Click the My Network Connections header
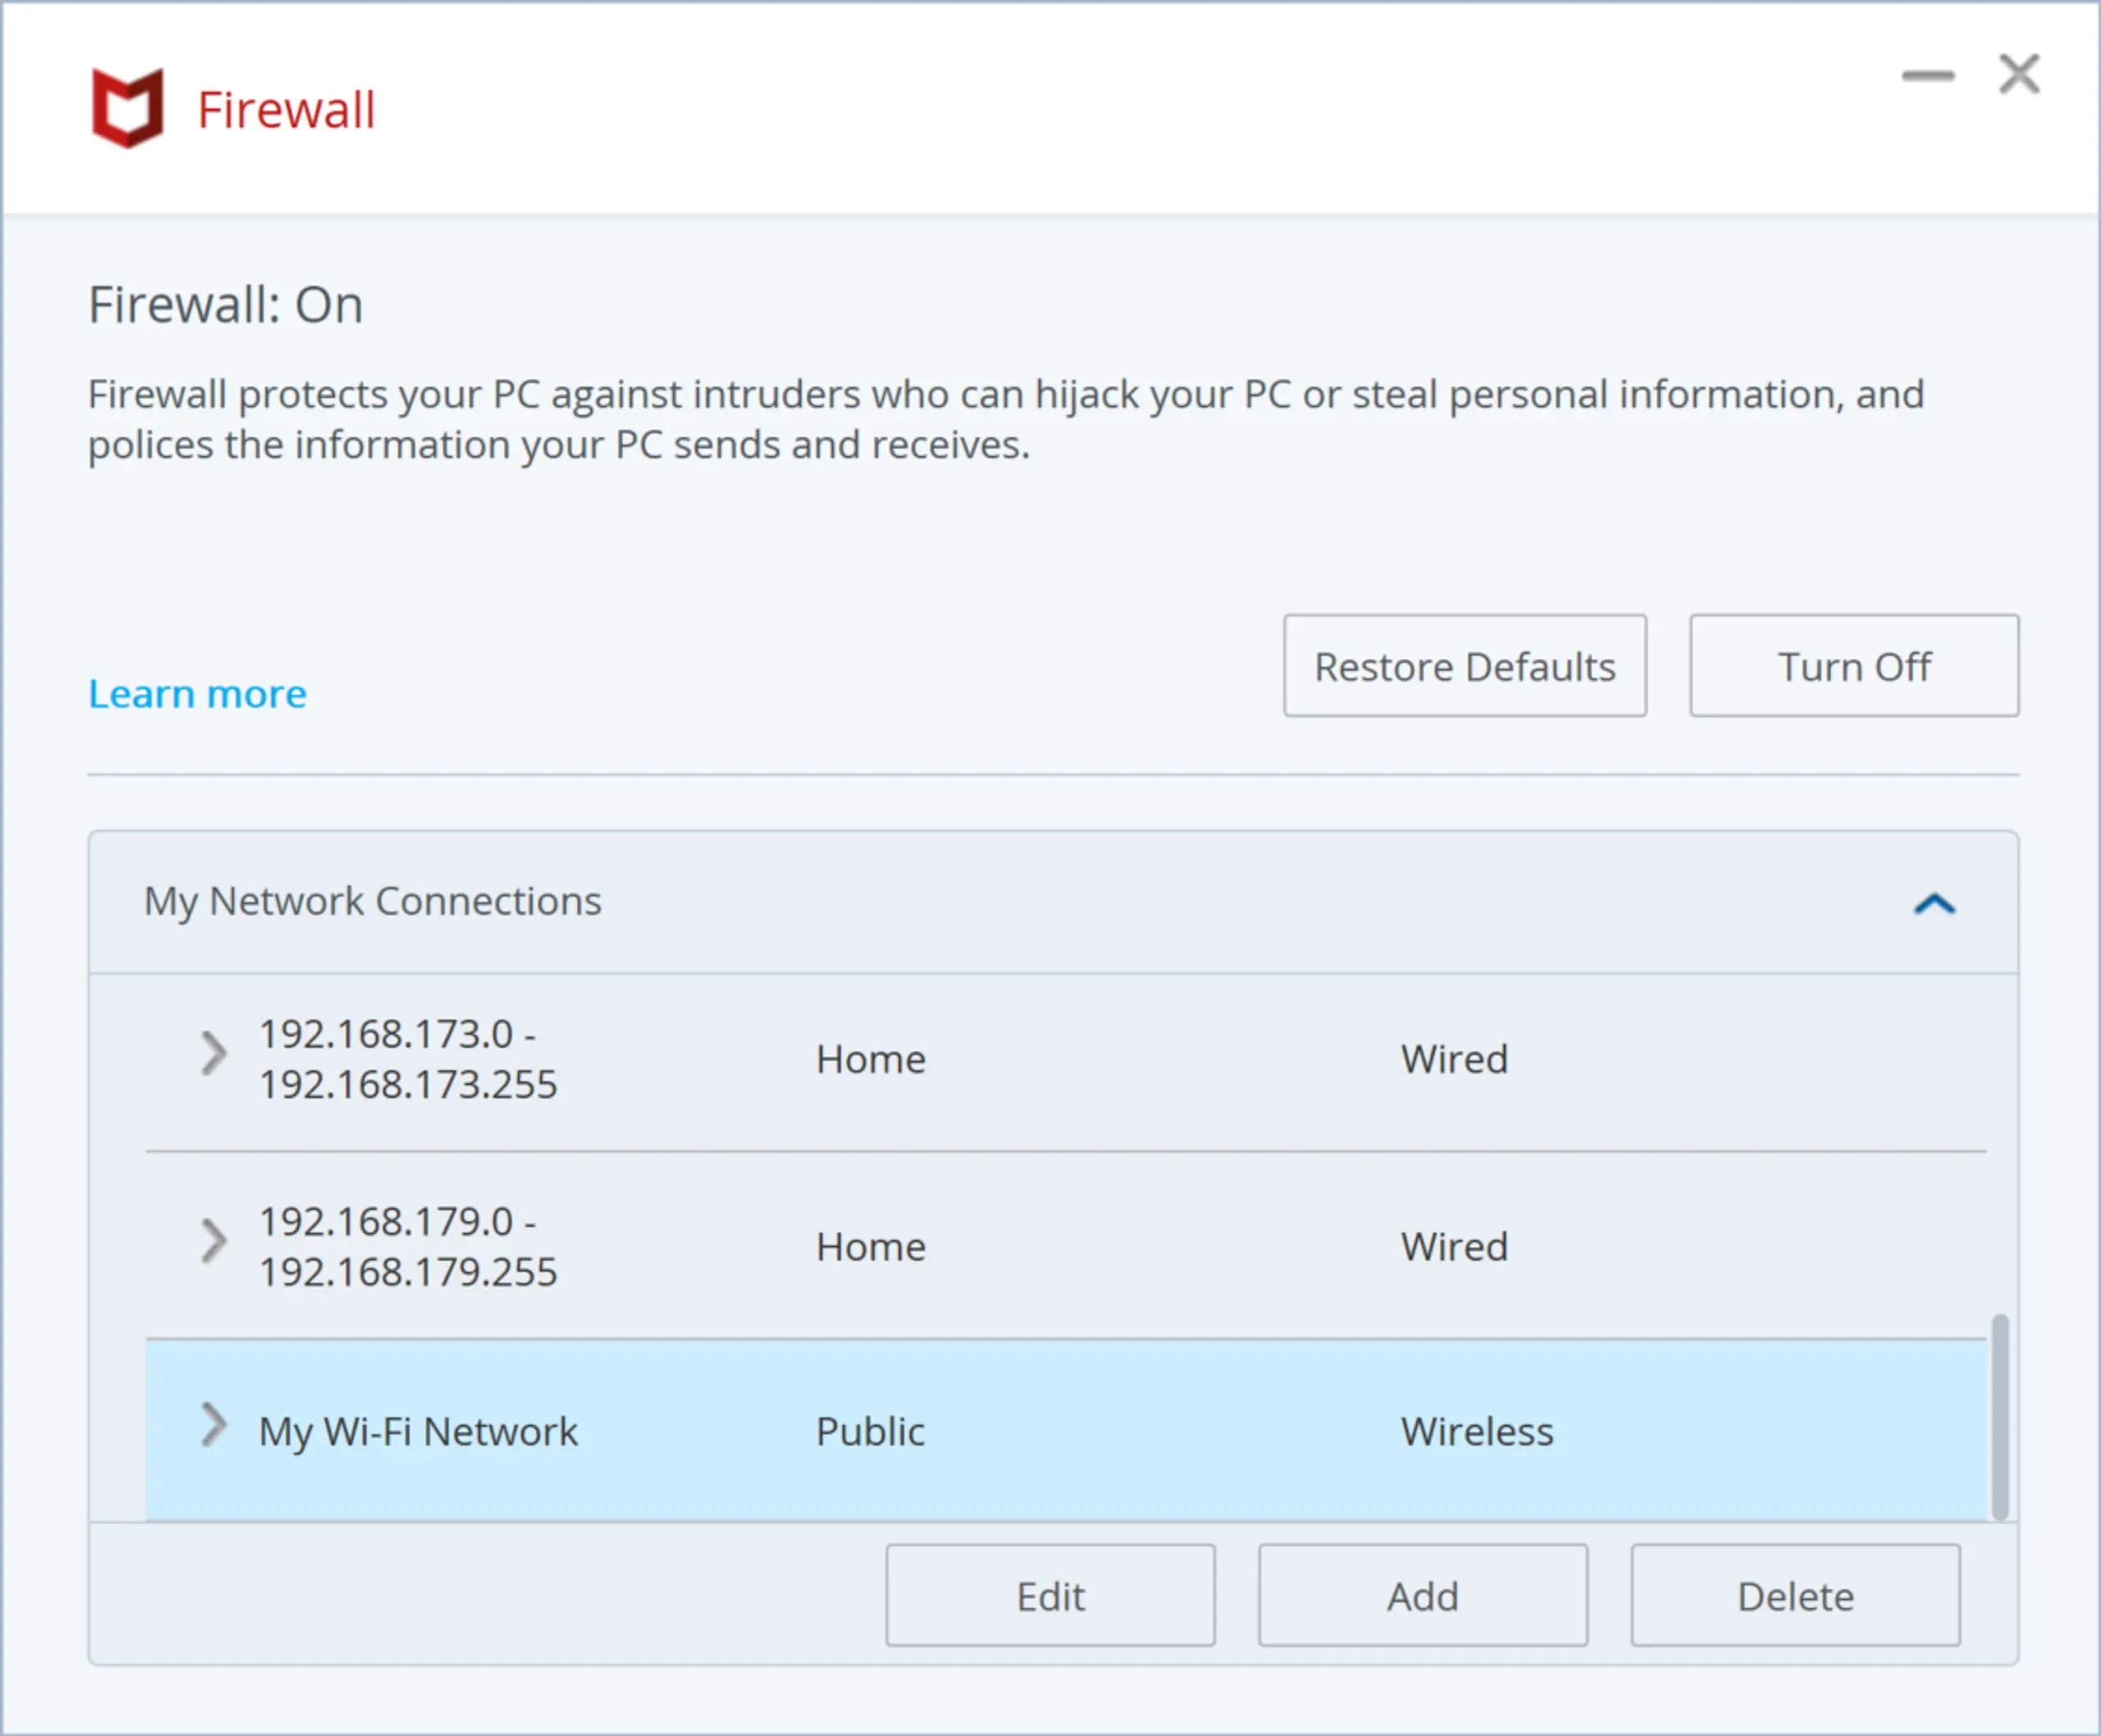This screenshot has width=2101, height=1736. (373, 902)
